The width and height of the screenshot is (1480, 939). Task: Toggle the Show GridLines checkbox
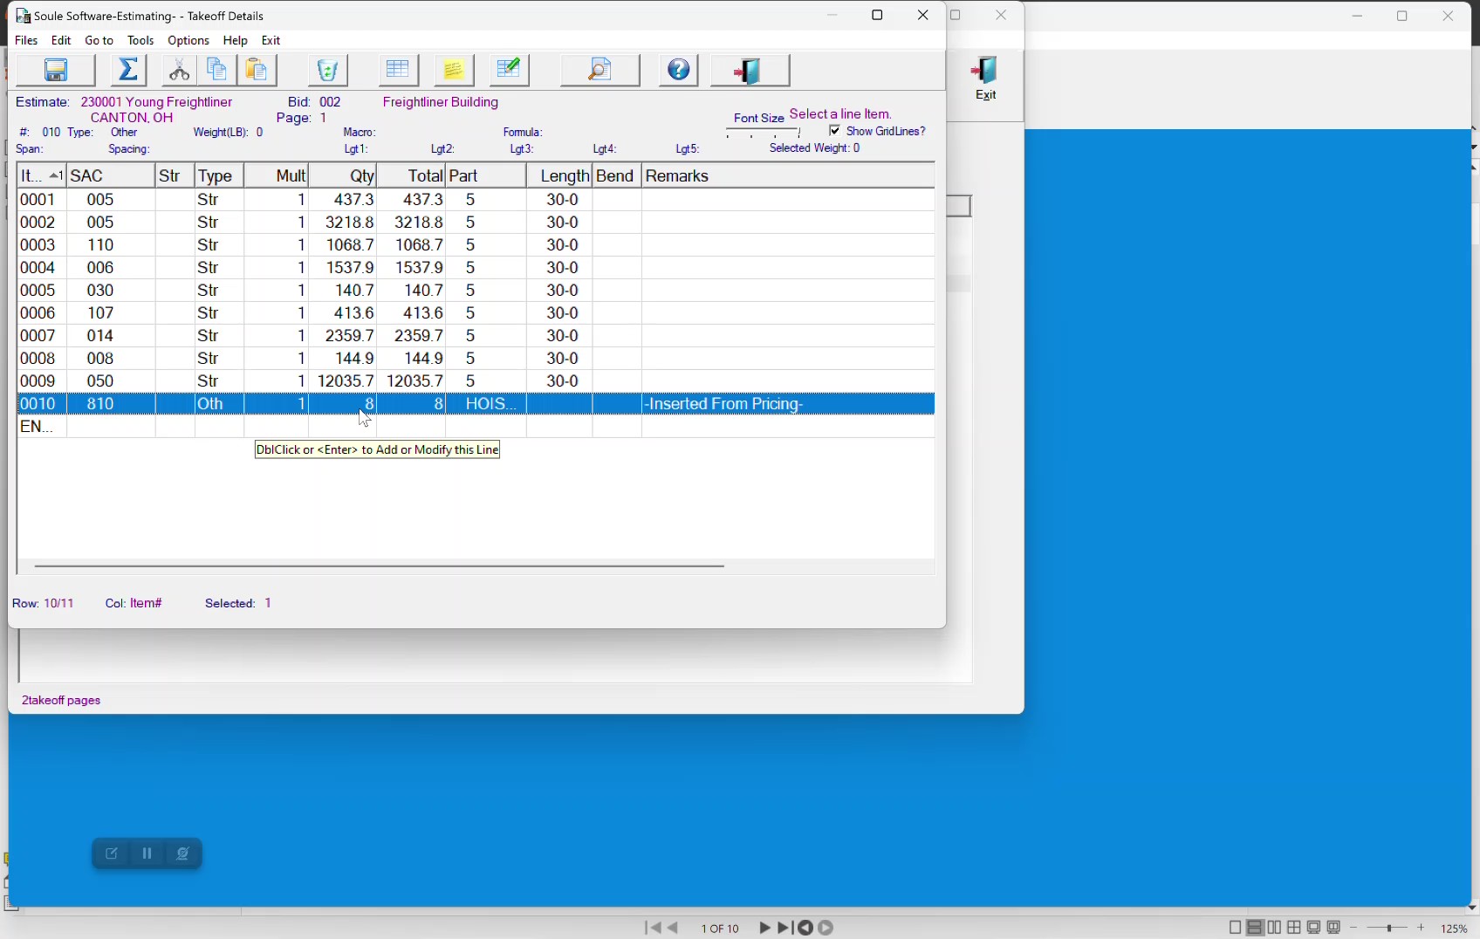click(835, 131)
